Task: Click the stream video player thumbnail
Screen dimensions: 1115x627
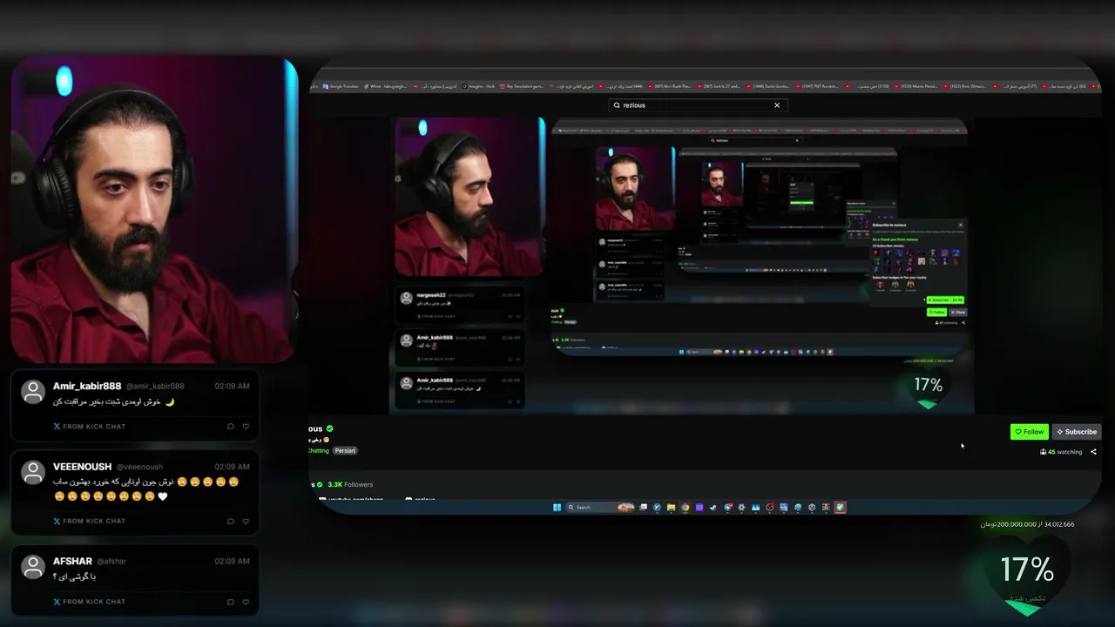Action: coord(681,266)
